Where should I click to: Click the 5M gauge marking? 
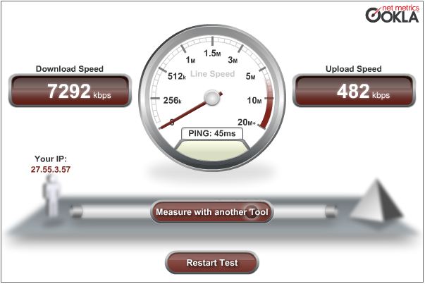(x=250, y=76)
